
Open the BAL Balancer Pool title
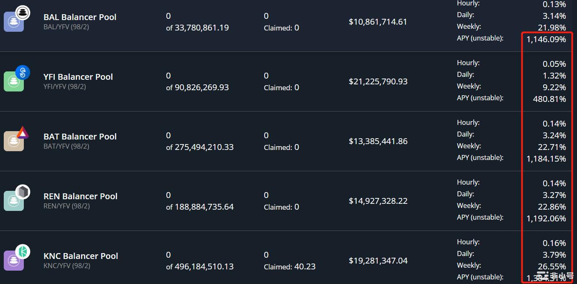click(x=80, y=17)
